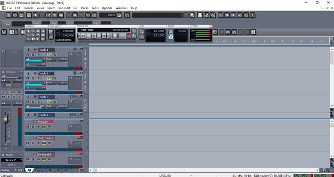The height and width of the screenshot is (177, 334).
Task: Jump to marker 12 in Marker panel
Action: point(43,39)
